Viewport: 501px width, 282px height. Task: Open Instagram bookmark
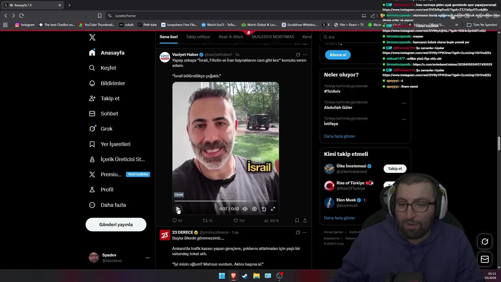25,25
